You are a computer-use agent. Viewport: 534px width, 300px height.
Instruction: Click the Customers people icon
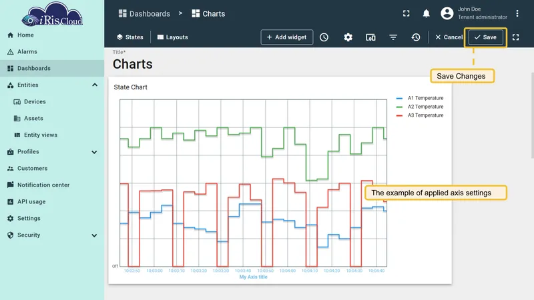(x=10, y=169)
